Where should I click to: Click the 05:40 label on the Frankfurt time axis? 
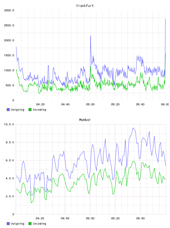pyautogui.click(x=140, y=104)
